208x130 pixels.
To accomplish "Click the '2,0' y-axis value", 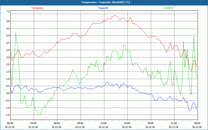I will click(8, 64).
